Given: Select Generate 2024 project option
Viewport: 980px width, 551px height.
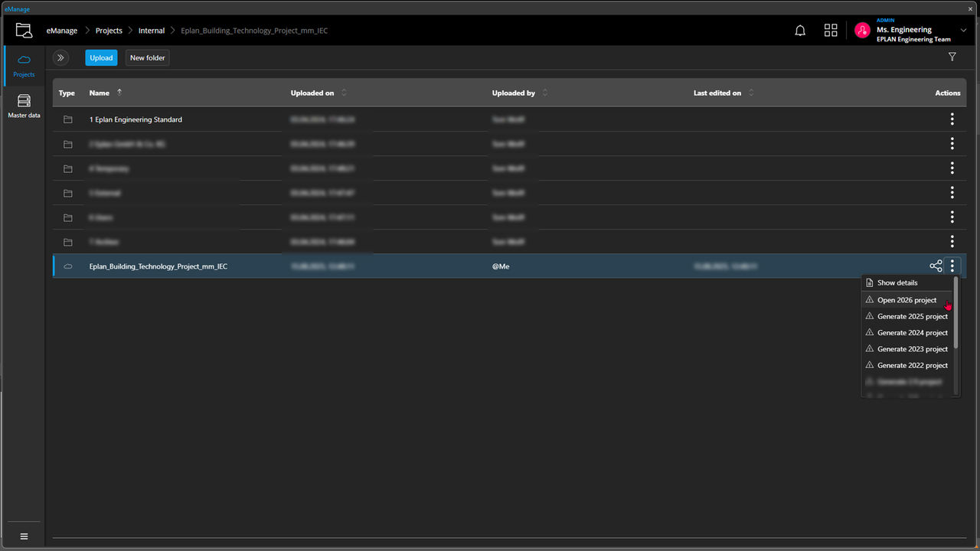Looking at the screenshot, I should [912, 333].
